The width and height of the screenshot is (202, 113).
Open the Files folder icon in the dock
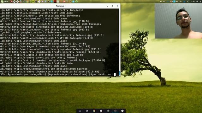[80, 111]
